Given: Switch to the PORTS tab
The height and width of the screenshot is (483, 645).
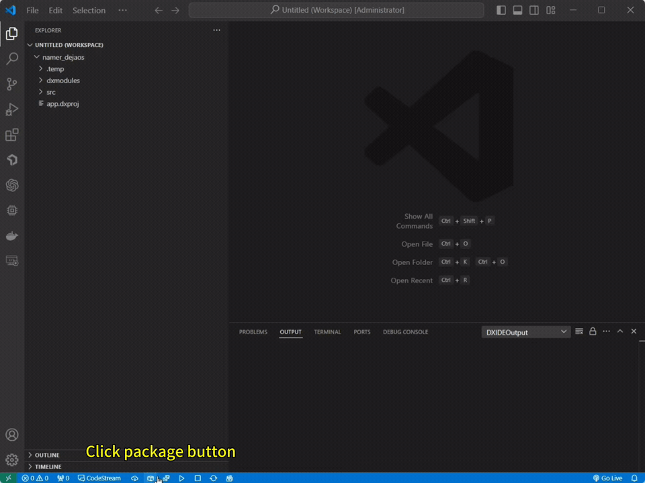Looking at the screenshot, I should pyautogui.click(x=362, y=332).
